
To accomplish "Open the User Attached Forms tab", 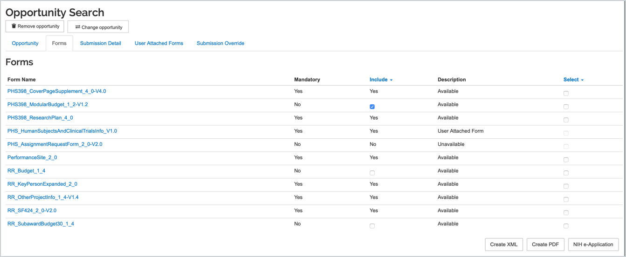I will pos(159,43).
